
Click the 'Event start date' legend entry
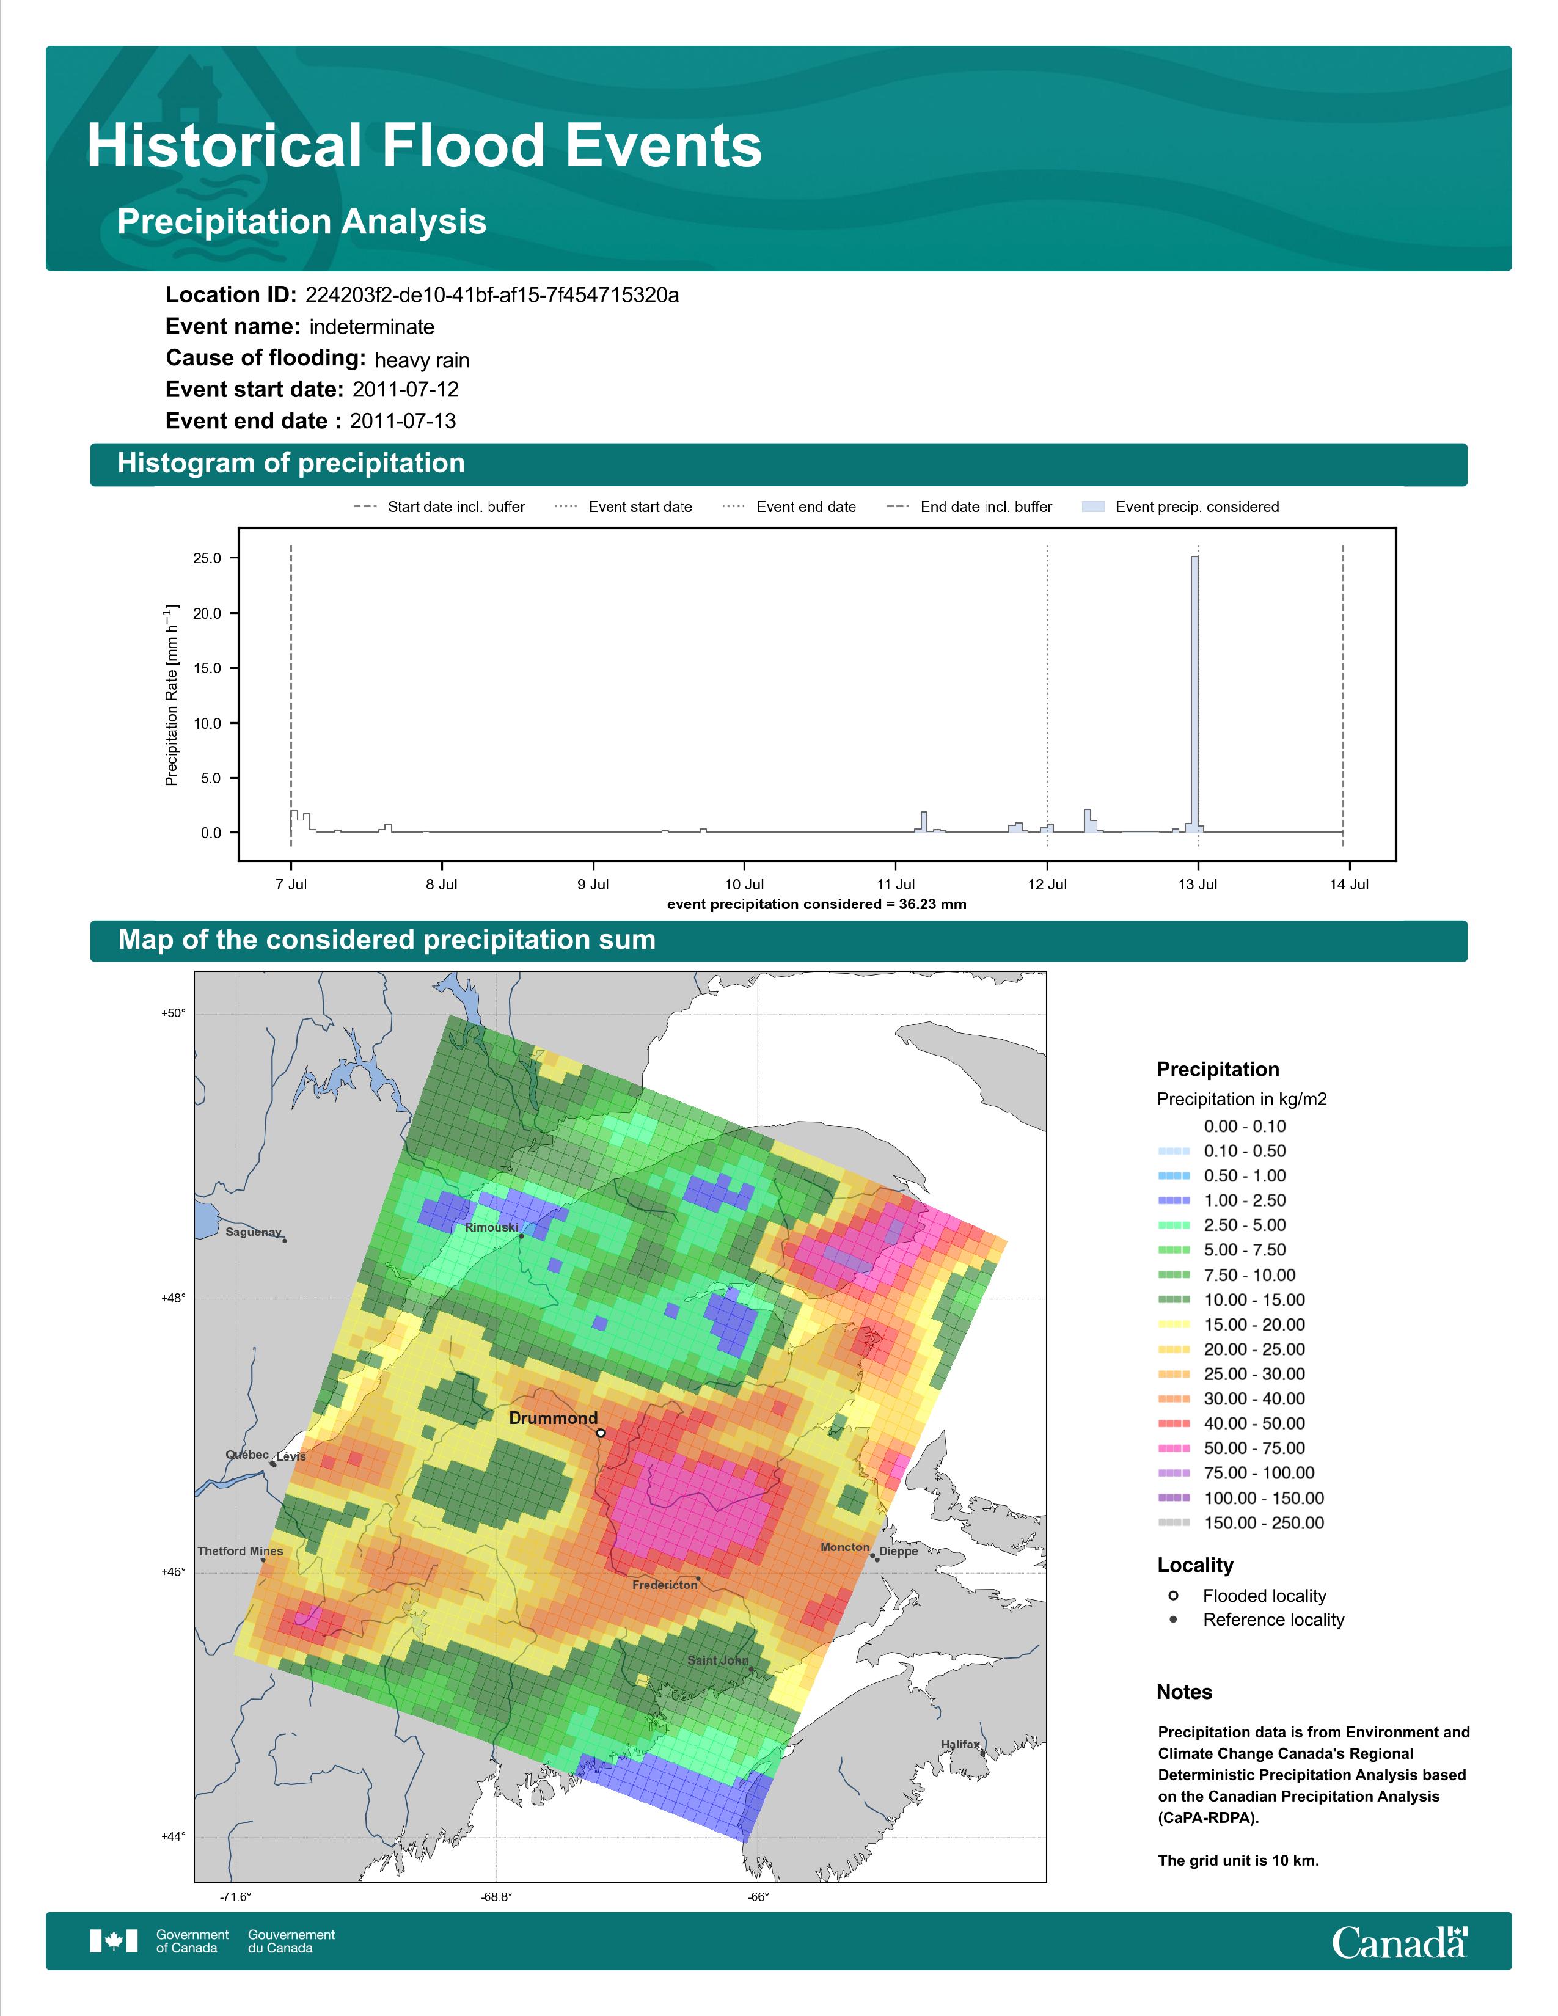click(x=623, y=507)
